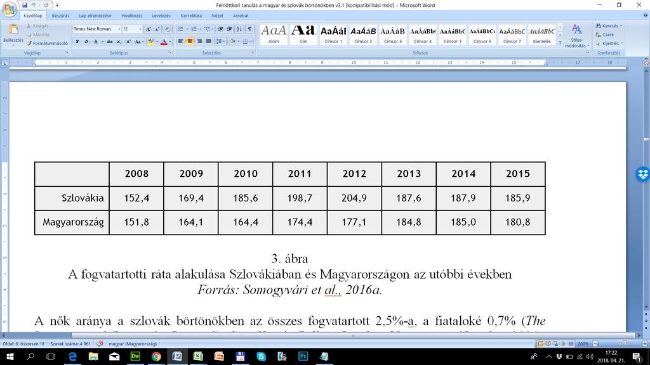This screenshot has width=650, height=365.
Task: Apply the Címsor 1 style
Action: (x=333, y=34)
